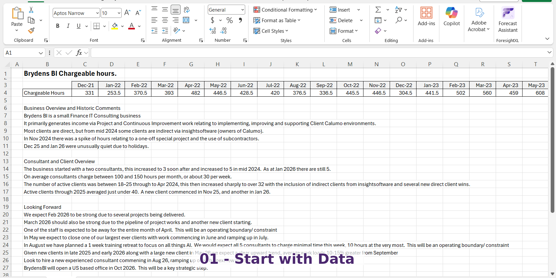Click the Insert cells button
Image resolution: width=556 pixels, height=278 pixels.
coord(340,10)
